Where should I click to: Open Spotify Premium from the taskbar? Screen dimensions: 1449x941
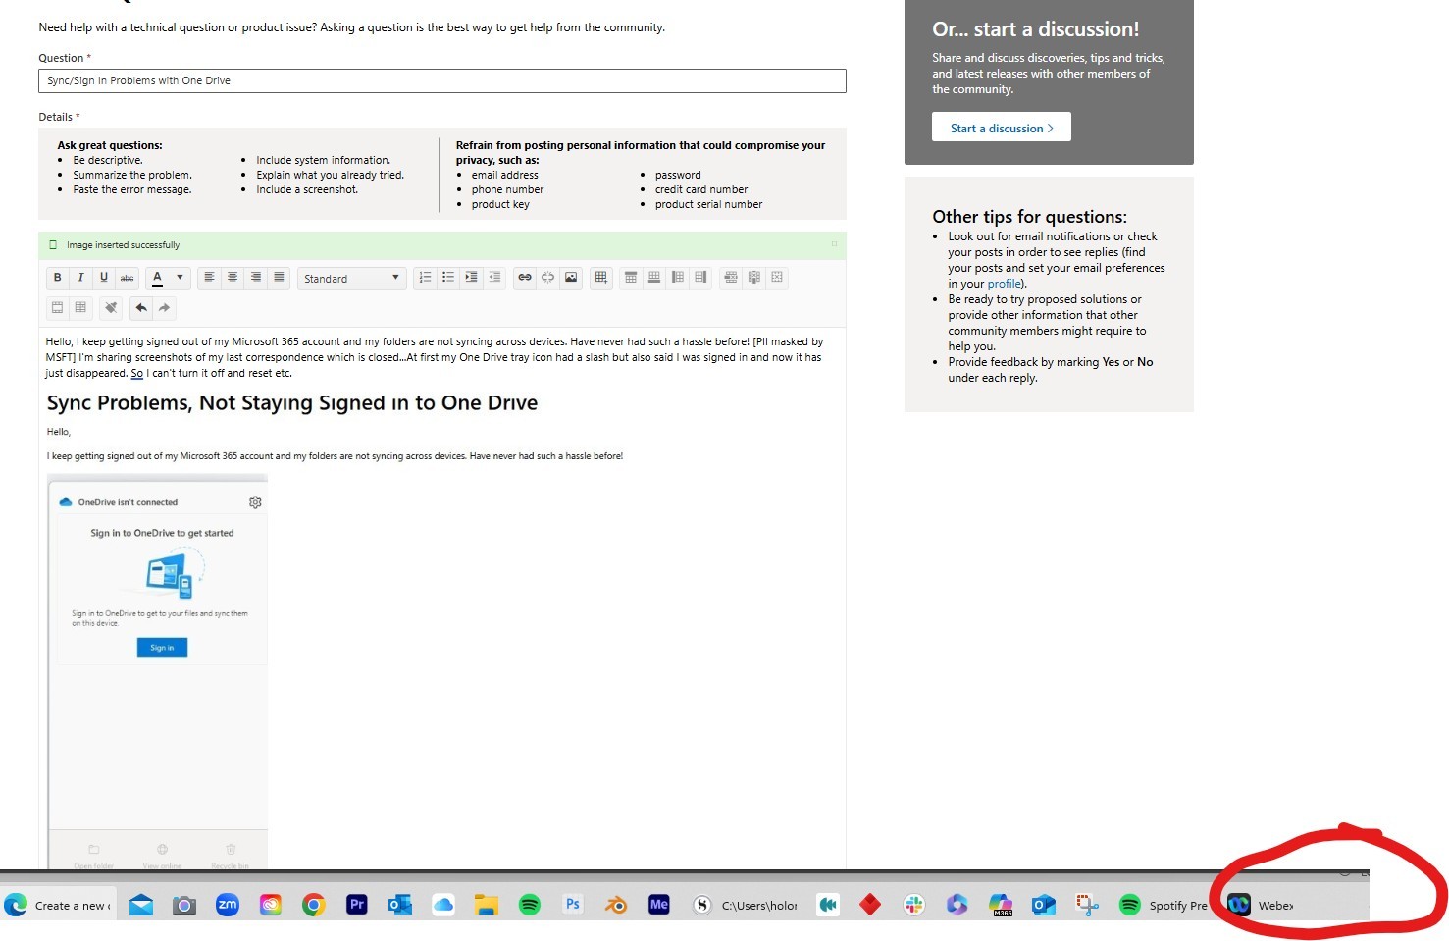1164,905
